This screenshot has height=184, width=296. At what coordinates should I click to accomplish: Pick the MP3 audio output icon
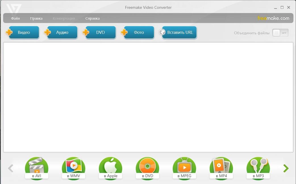tap(258, 168)
